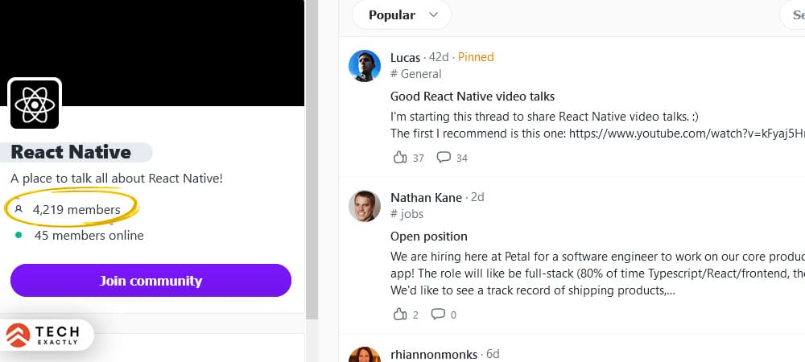The height and width of the screenshot is (362, 805).
Task: Open the Open position thread title
Action: coord(429,237)
